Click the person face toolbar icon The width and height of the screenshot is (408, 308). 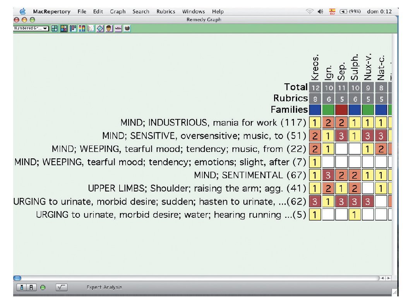click(109, 29)
